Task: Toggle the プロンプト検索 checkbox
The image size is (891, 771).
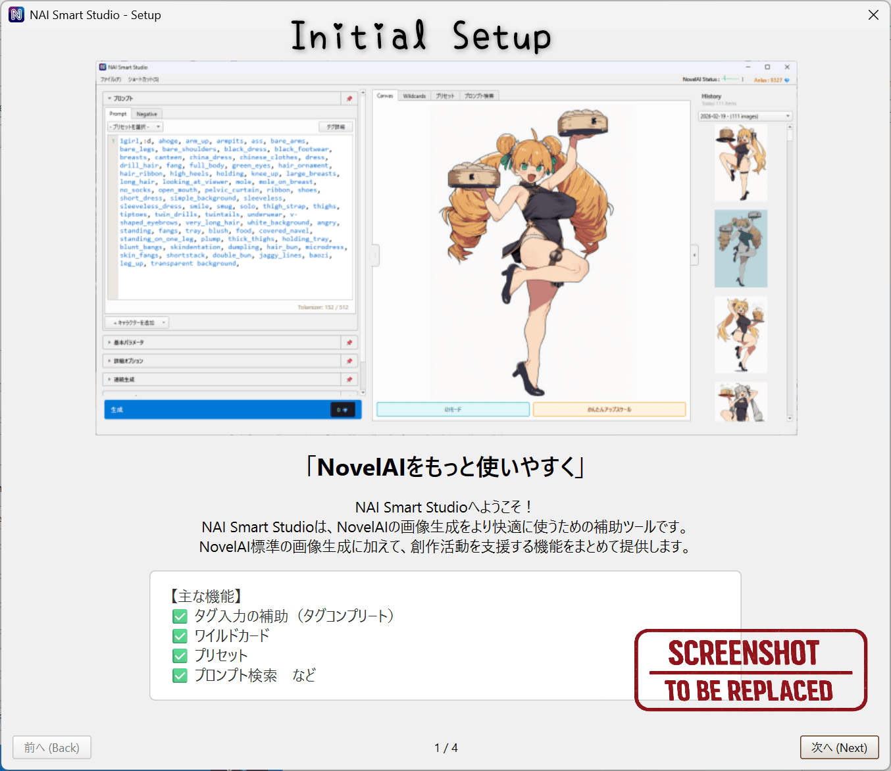Action: pos(180,676)
